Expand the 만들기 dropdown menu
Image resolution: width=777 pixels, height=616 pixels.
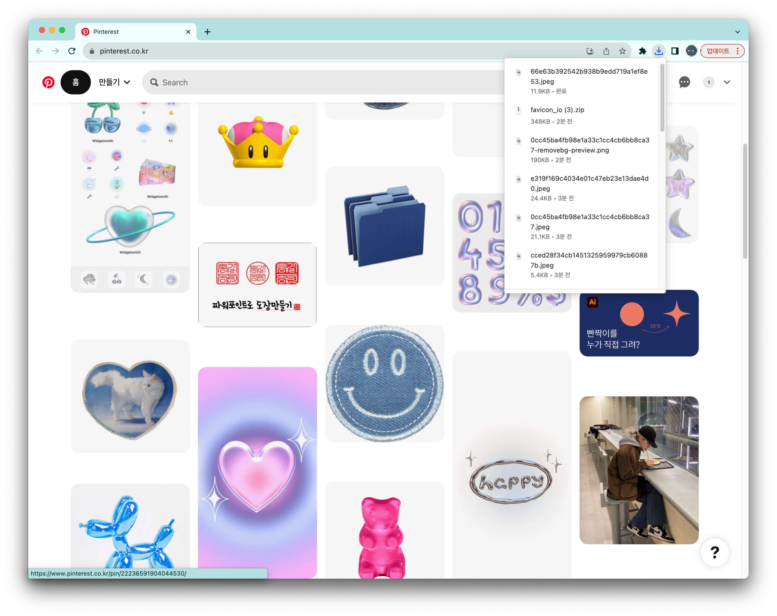(114, 82)
